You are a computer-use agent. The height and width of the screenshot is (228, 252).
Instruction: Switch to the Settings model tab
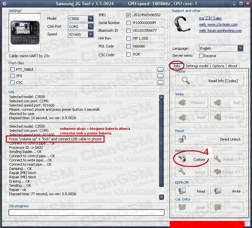tap(197, 66)
